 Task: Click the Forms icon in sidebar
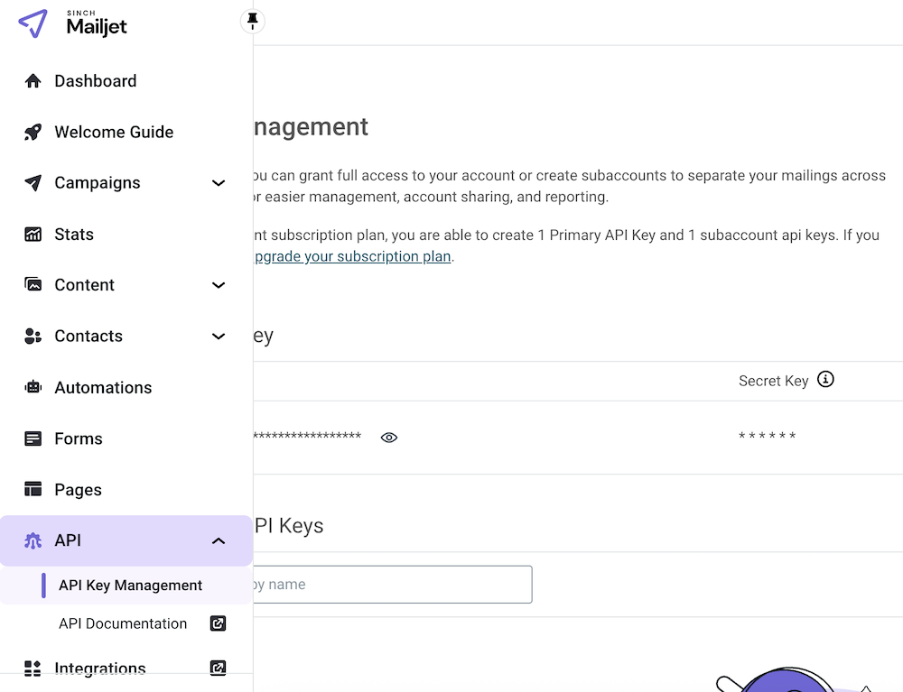[33, 439]
